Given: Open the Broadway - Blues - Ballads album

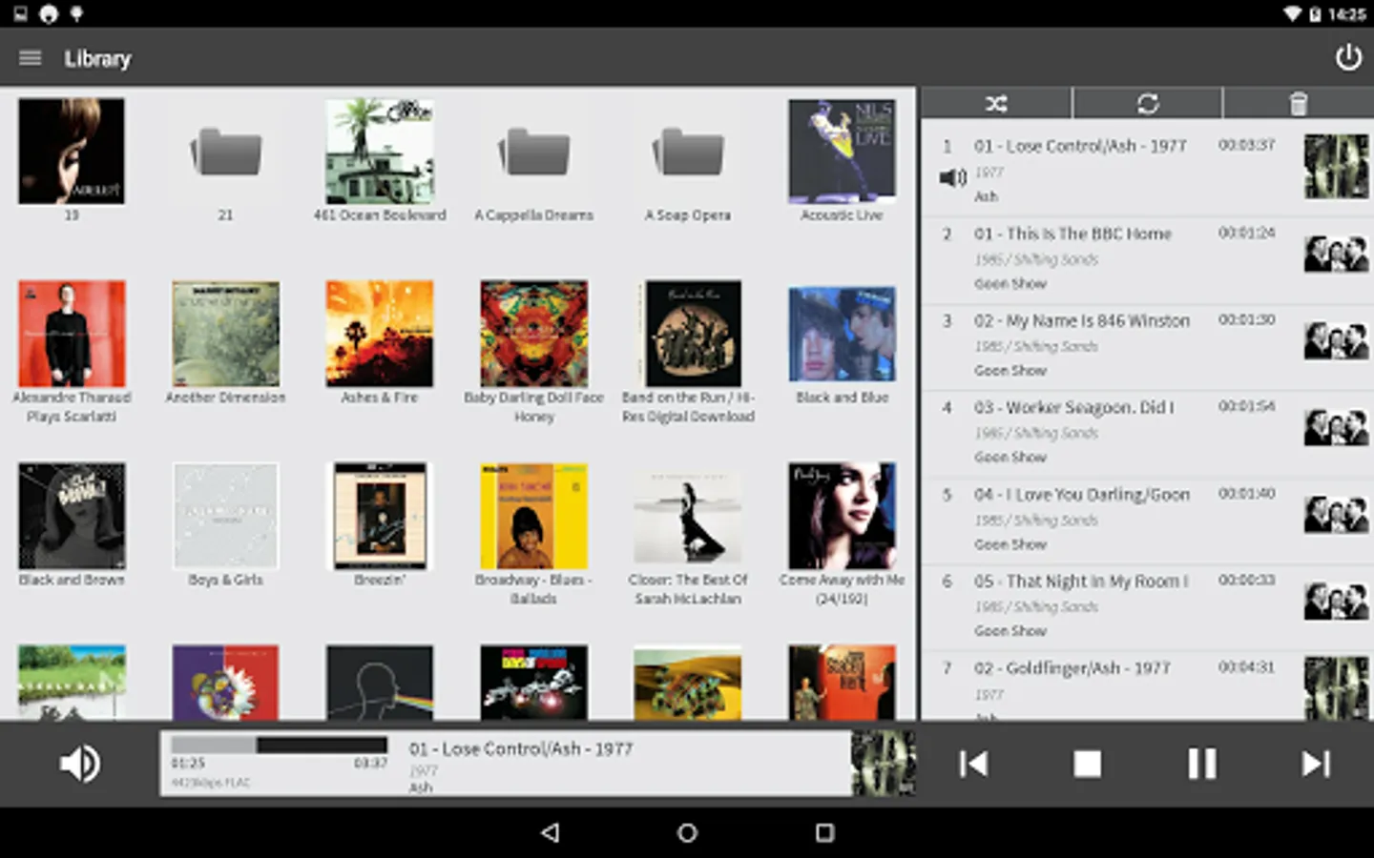Looking at the screenshot, I should (x=534, y=516).
